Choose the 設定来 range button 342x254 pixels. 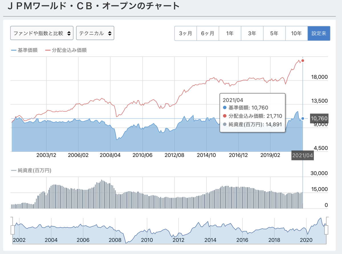[x=319, y=33]
